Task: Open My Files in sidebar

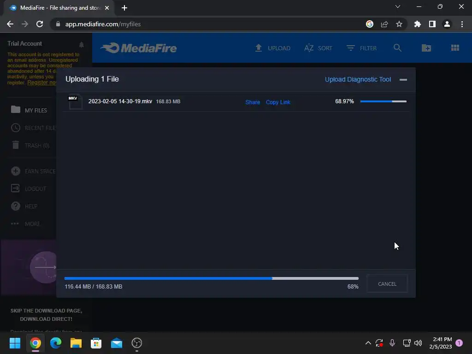Action: tap(29, 110)
